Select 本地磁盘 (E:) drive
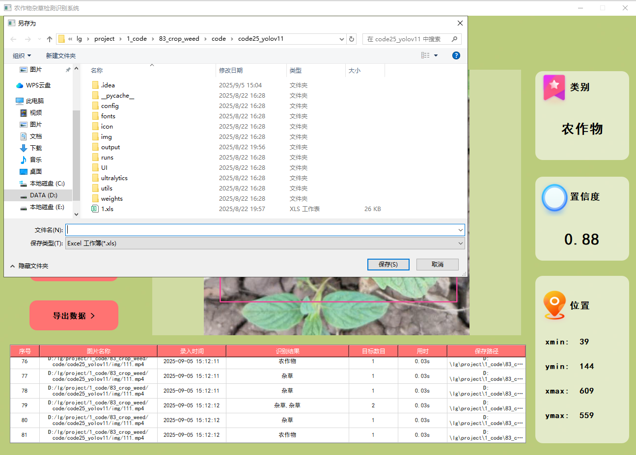 click(42, 207)
